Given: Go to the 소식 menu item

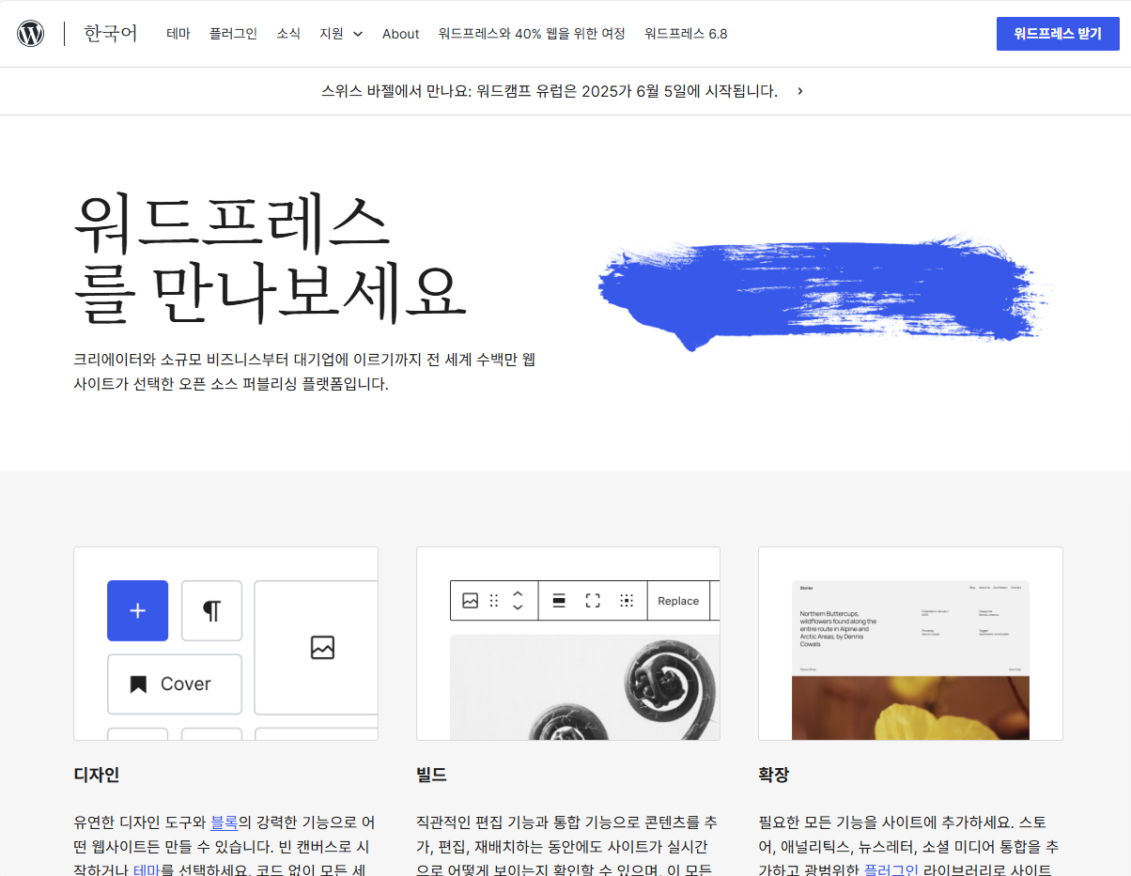Looking at the screenshot, I should click(x=288, y=34).
